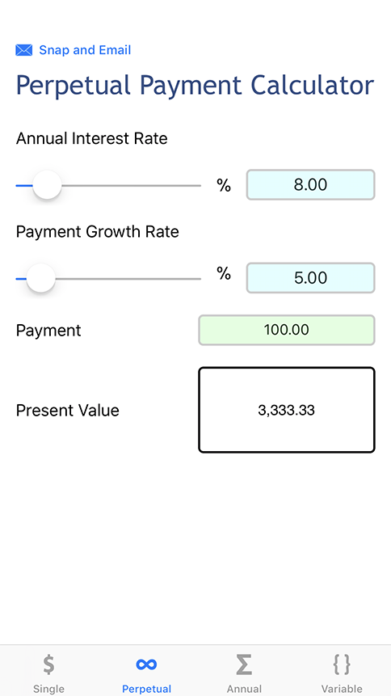Click the Payment Growth Rate slider knob
The height and width of the screenshot is (696, 391).
tap(41, 278)
